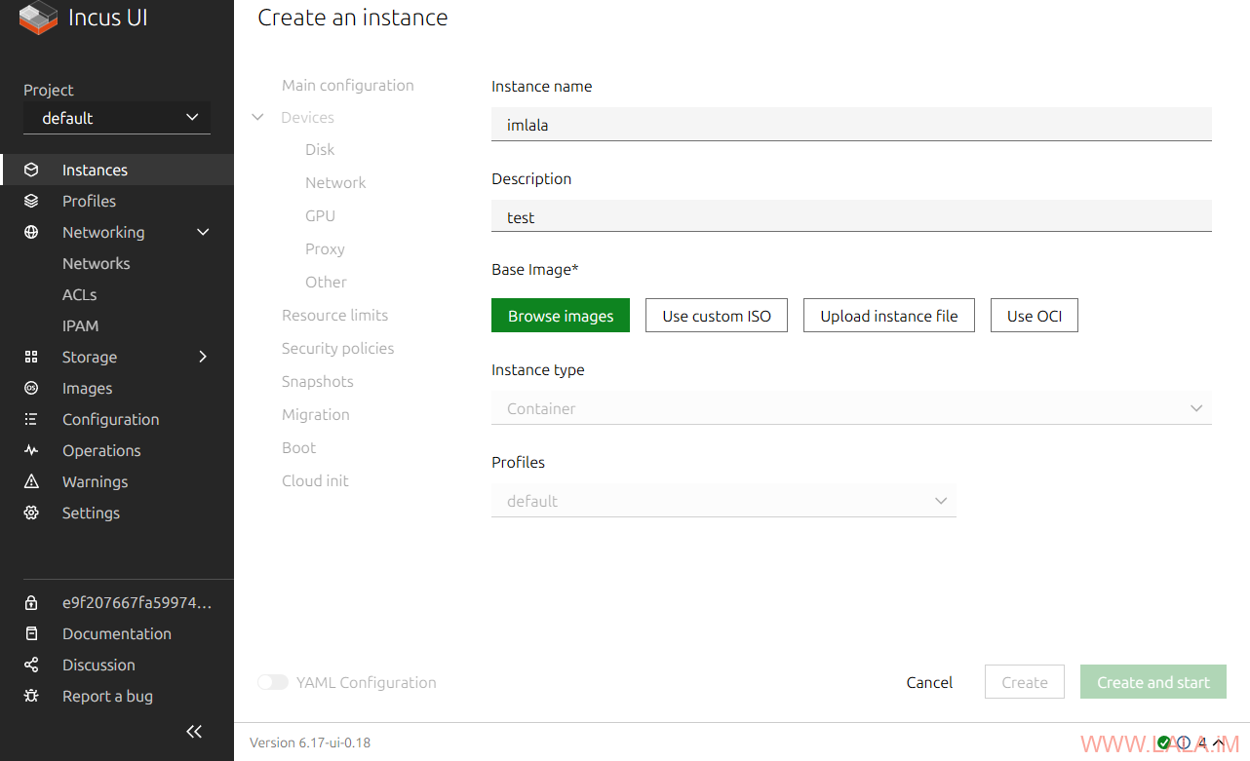Toggle the YAML Configuration switch
1250x761 pixels.
273,682
